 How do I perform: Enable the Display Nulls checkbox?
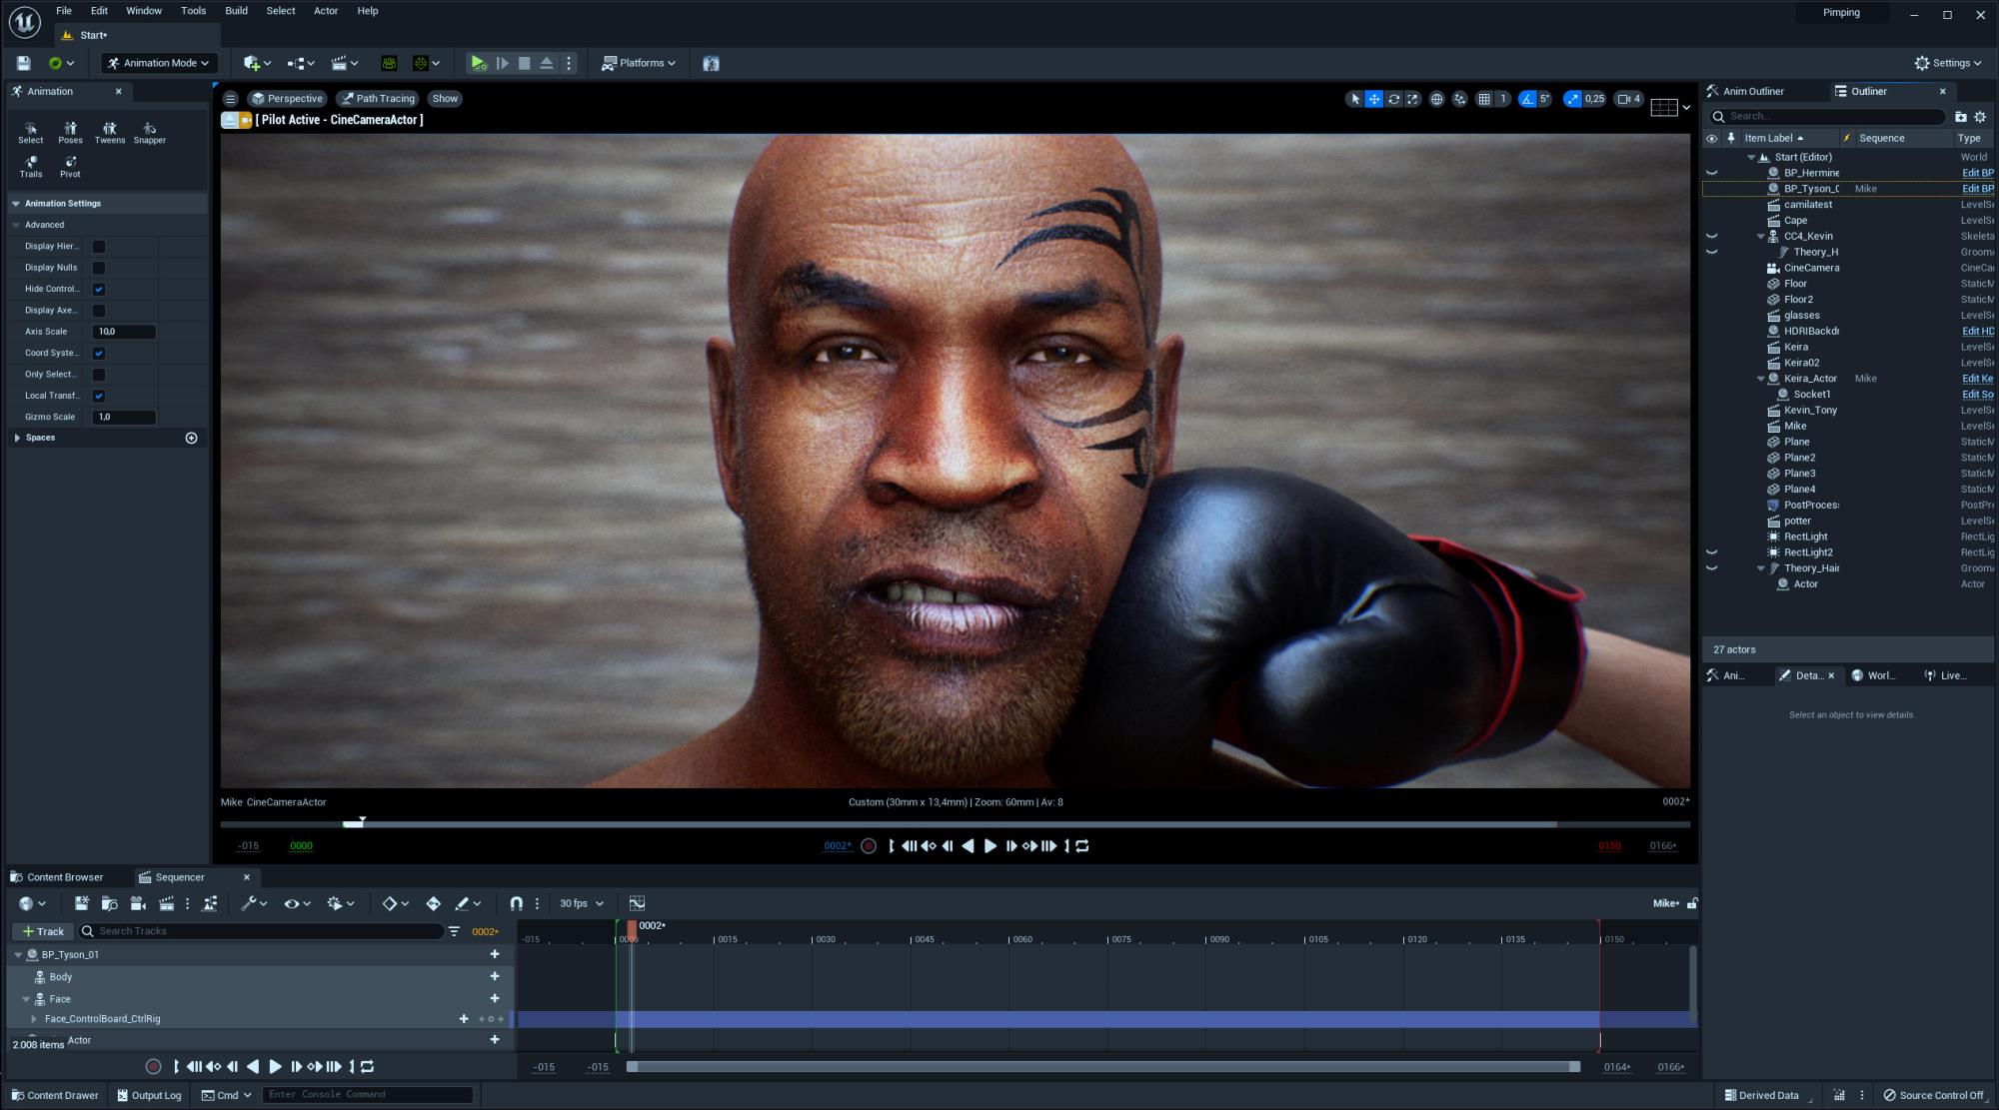tap(99, 268)
